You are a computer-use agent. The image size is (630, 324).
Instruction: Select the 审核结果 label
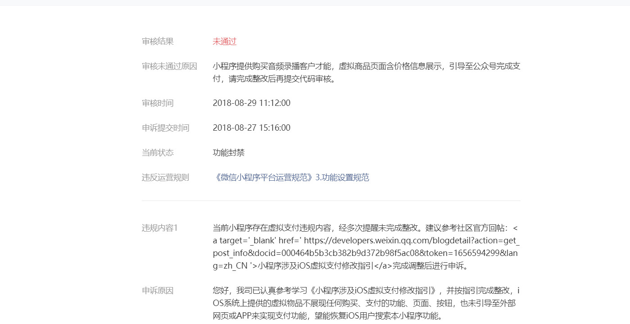(x=158, y=41)
